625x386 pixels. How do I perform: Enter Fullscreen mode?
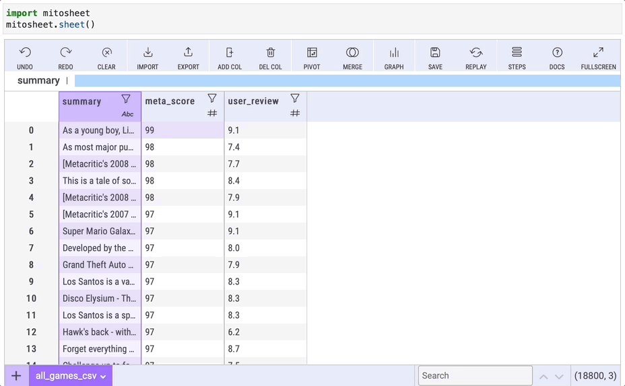point(598,53)
